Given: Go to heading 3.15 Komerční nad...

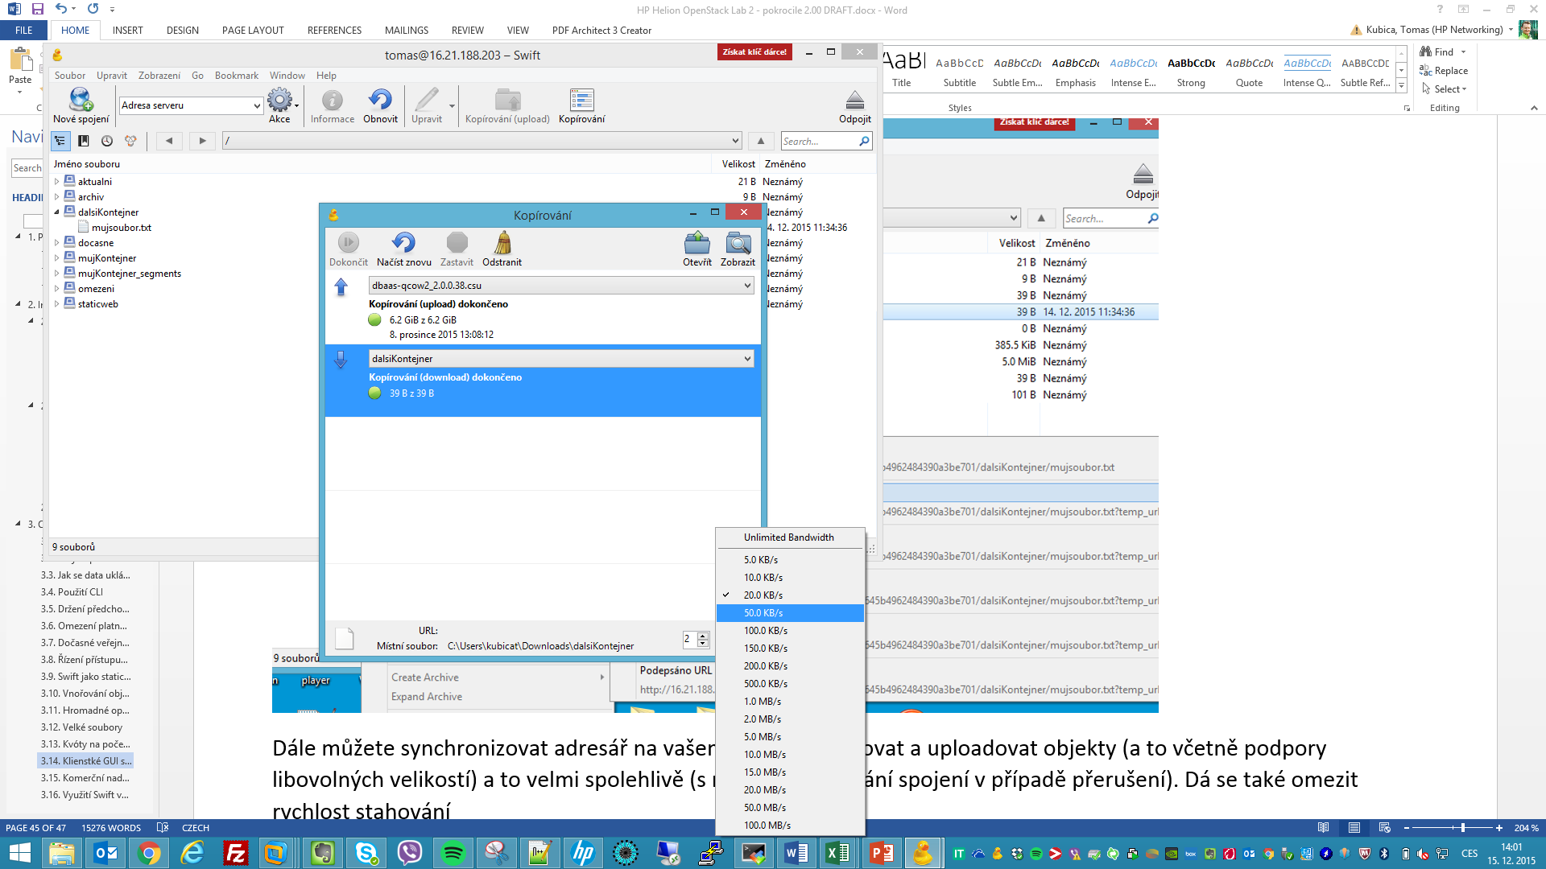Looking at the screenshot, I should (85, 778).
